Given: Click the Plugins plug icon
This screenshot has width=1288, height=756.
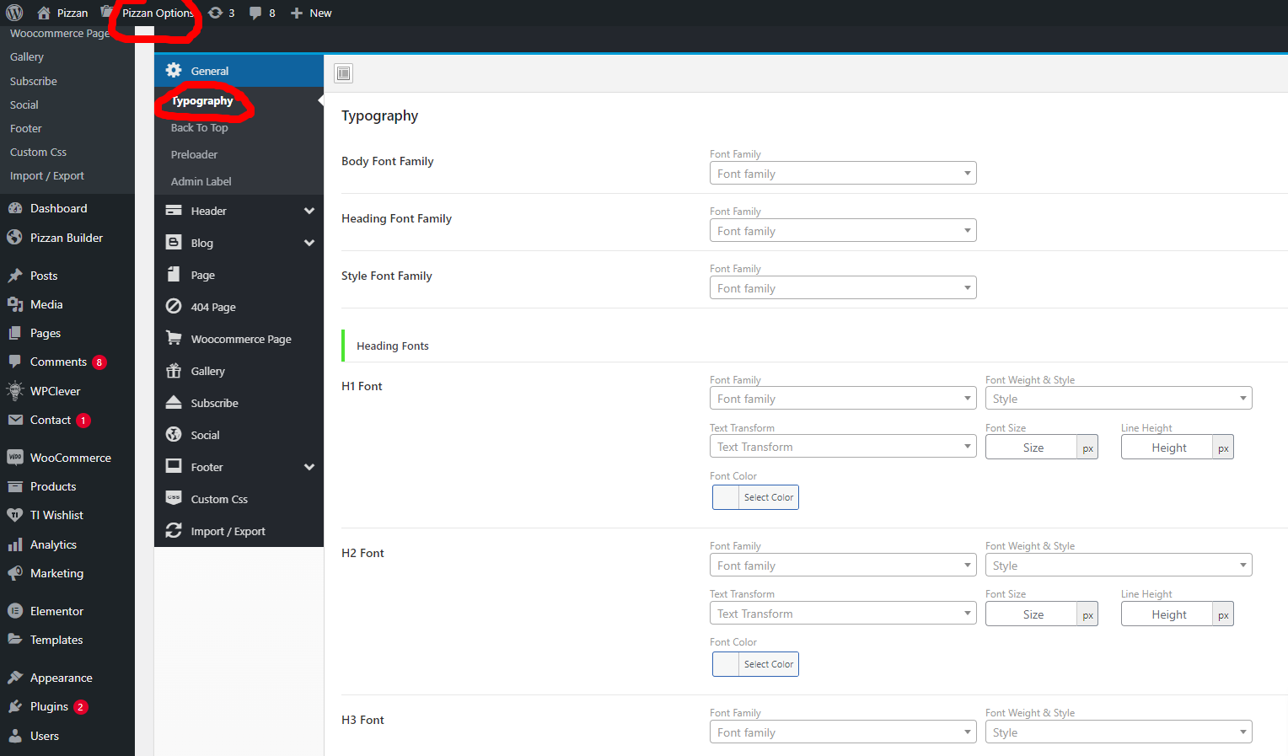Looking at the screenshot, I should coord(15,706).
